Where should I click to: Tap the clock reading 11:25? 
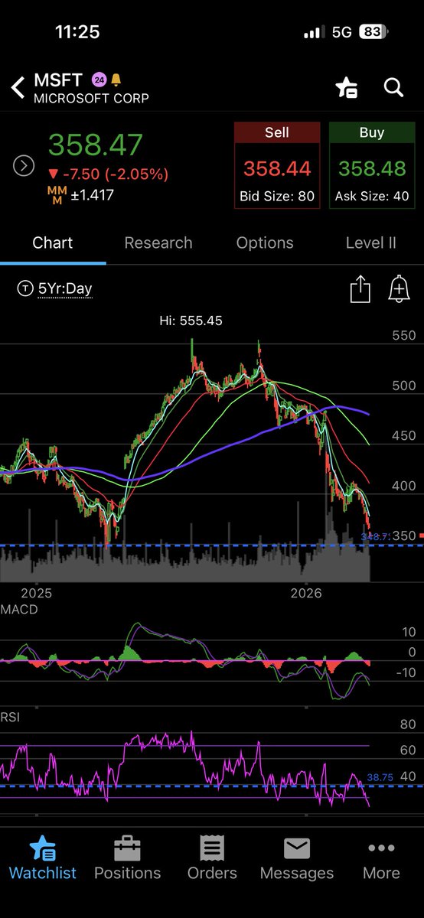[78, 33]
